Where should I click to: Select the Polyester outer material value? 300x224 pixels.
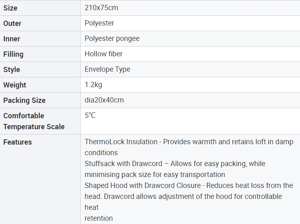99,23
